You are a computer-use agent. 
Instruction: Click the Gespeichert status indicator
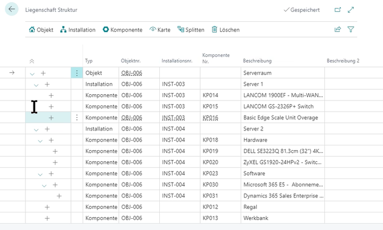click(x=301, y=10)
